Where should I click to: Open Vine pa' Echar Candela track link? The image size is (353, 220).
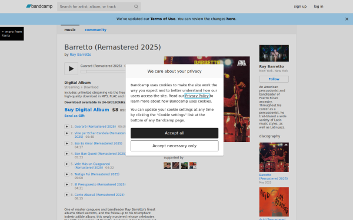click(x=100, y=135)
